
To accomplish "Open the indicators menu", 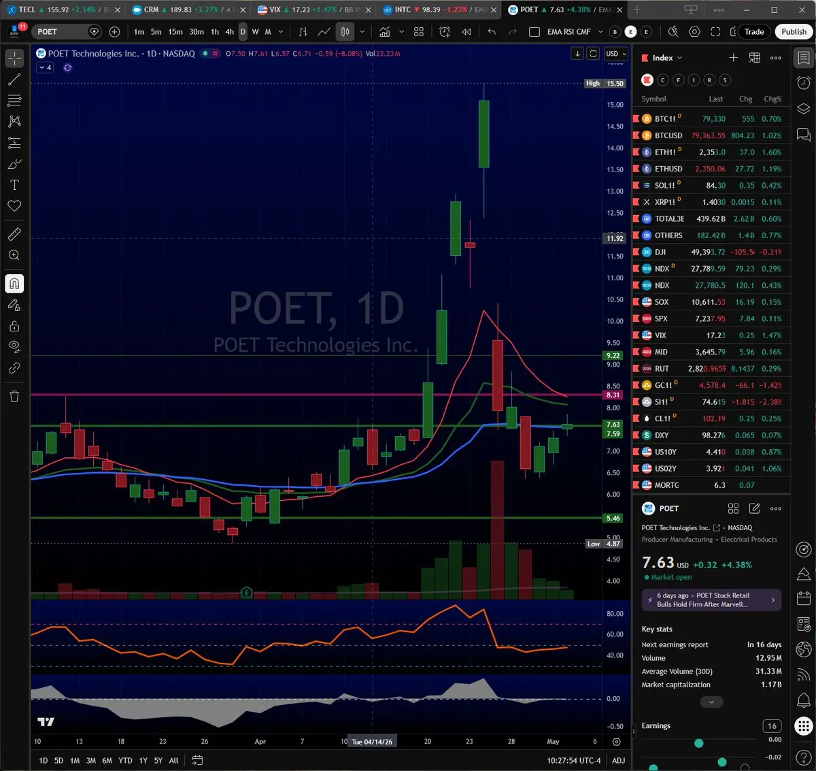I will [385, 32].
